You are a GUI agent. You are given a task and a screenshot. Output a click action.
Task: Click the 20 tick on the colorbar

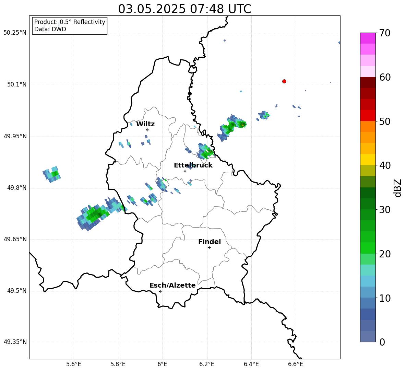pos(385,254)
